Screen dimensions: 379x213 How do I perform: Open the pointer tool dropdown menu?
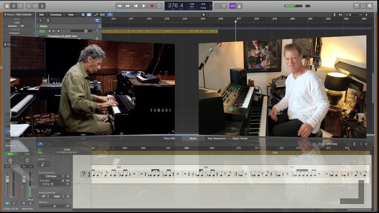point(205,14)
